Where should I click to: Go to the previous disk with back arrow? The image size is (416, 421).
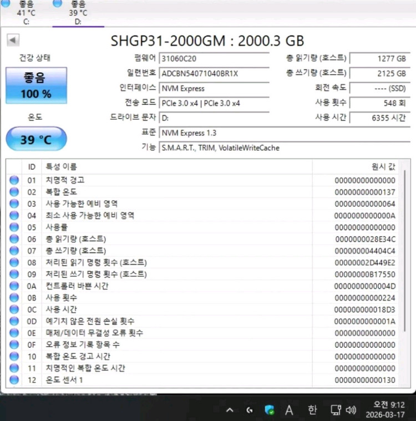click(x=13, y=40)
